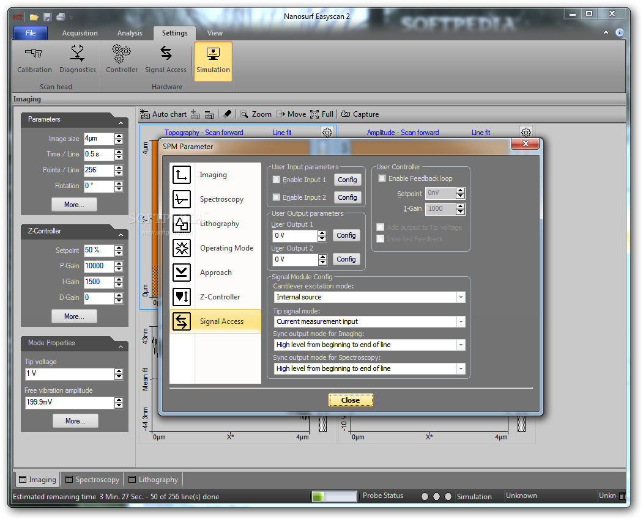Click Line fit link on Topography chart
Screen dimensions: 643x520
coord(282,133)
